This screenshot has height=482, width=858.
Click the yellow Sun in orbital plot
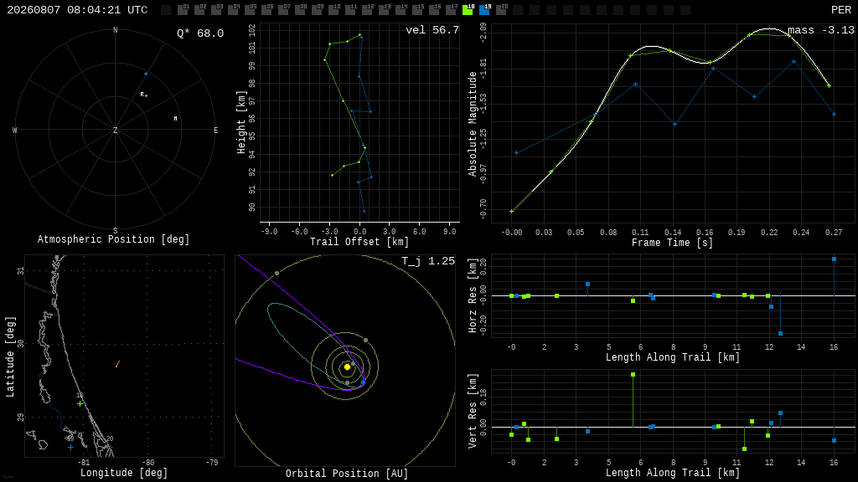pos(347,367)
